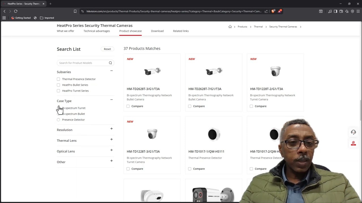Image resolution: width=362 pixels, height=203 pixels.
Task: Click the page vertical scrollbar
Action: [361, 111]
